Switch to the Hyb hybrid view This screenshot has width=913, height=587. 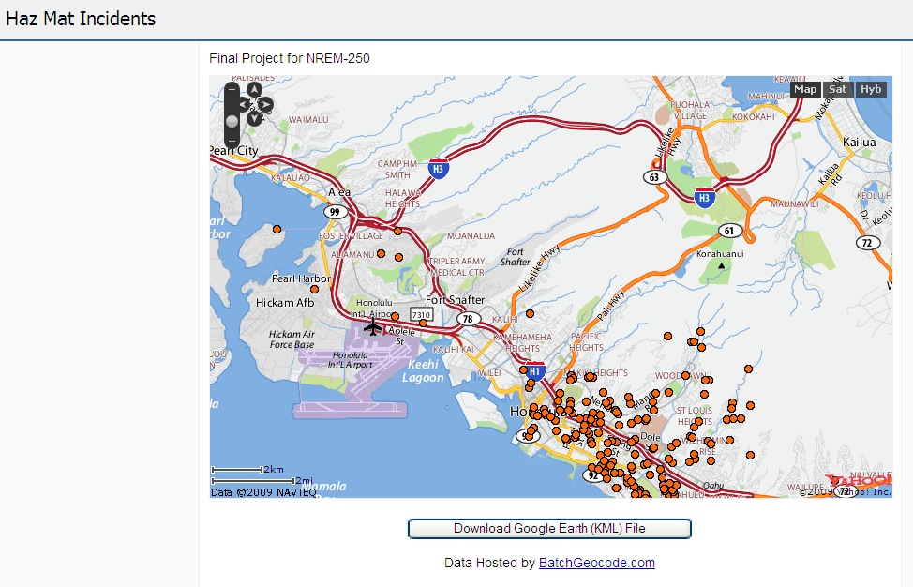(871, 89)
